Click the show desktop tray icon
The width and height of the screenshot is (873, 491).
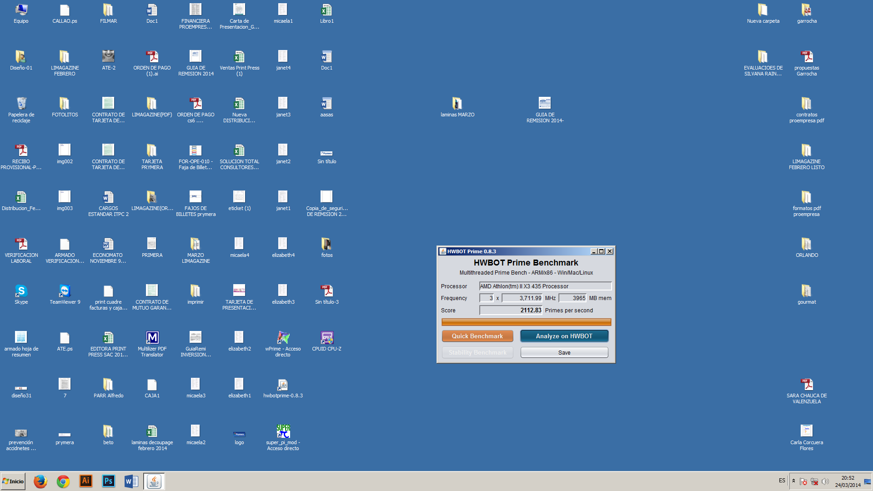click(x=868, y=481)
